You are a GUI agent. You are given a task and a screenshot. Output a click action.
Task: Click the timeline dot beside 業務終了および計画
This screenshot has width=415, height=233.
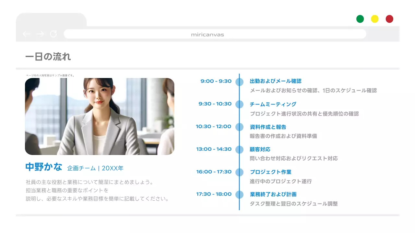click(239, 194)
